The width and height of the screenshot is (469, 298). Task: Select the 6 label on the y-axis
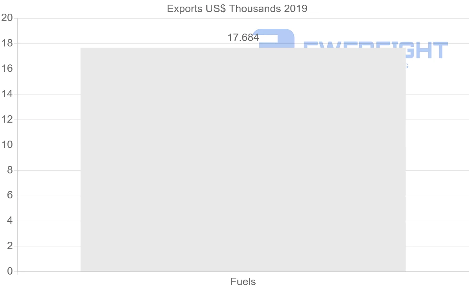click(10, 195)
